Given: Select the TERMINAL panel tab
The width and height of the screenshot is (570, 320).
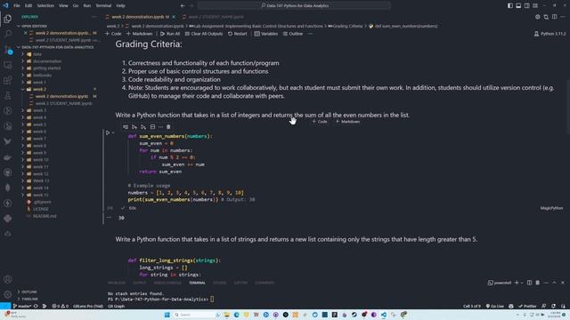Looking at the screenshot, I should [197, 283].
